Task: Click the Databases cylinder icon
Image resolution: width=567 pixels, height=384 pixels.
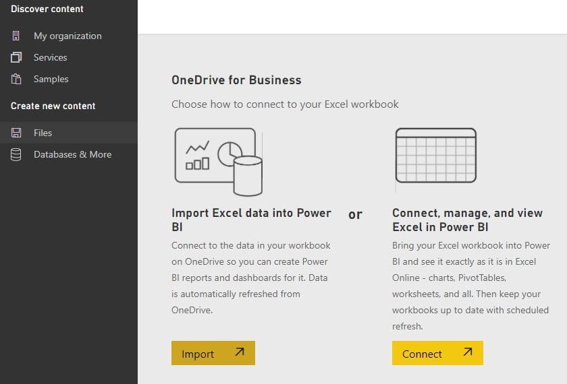Action: point(16,154)
